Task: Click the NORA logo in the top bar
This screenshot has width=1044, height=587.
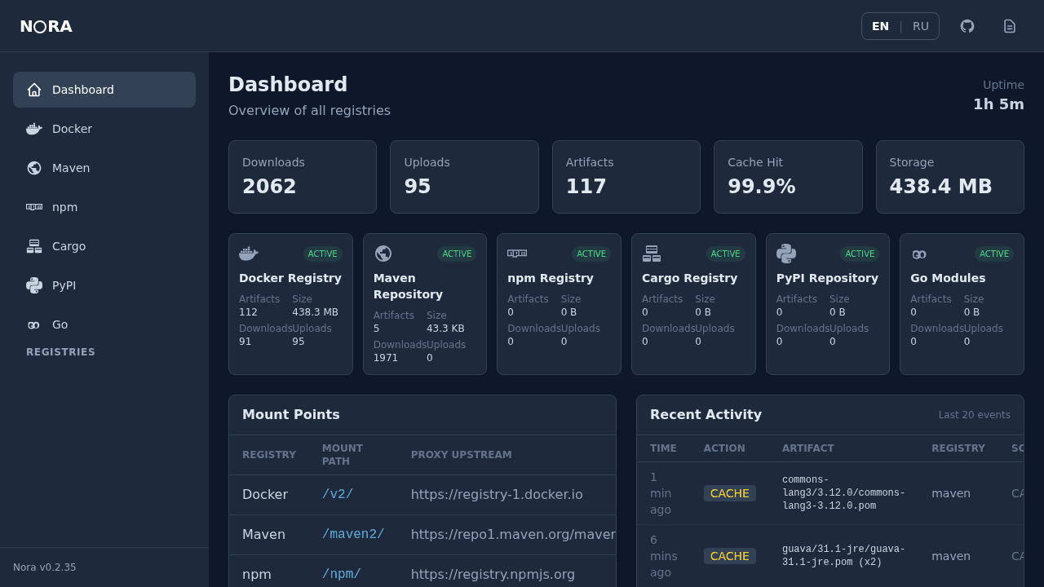Action: [x=46, y=25]
